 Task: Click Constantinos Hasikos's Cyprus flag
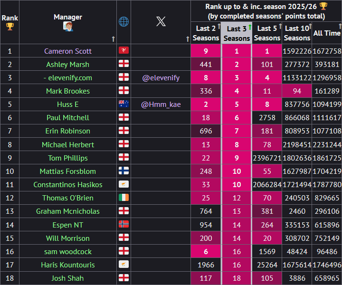(123, 184)
